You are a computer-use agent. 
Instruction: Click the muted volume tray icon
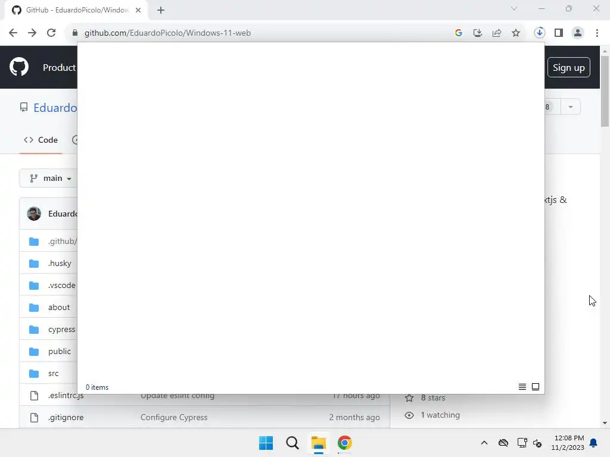(538, 443)
